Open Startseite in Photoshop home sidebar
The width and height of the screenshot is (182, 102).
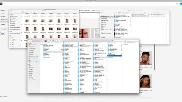point(3,10)
